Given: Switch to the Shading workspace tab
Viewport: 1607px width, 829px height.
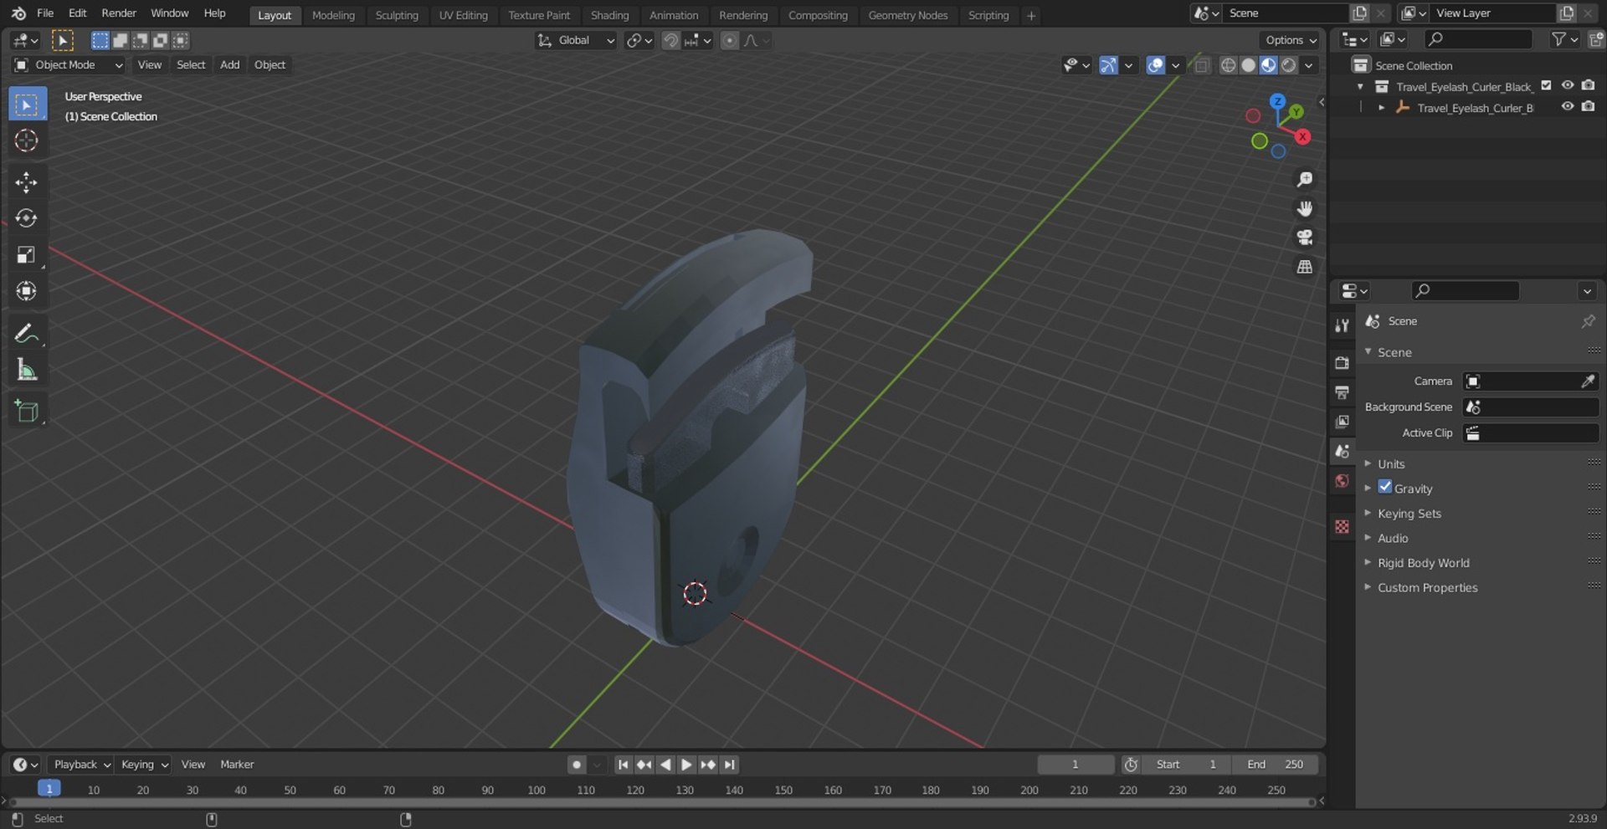Looking at the screenshot, I should point(609,15).
